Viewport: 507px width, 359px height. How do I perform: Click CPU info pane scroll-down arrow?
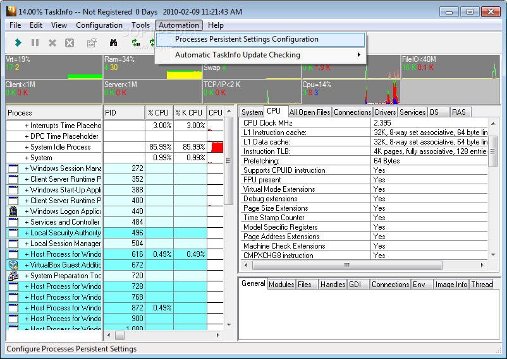[x=493, y=255]
